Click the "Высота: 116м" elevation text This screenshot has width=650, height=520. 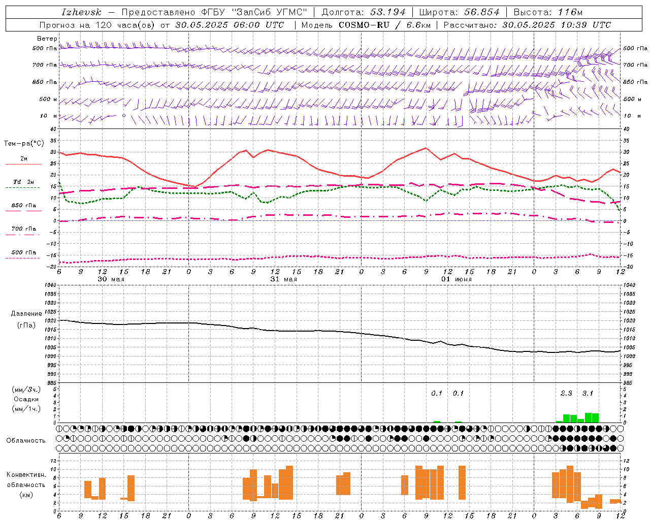click(548, 12)
